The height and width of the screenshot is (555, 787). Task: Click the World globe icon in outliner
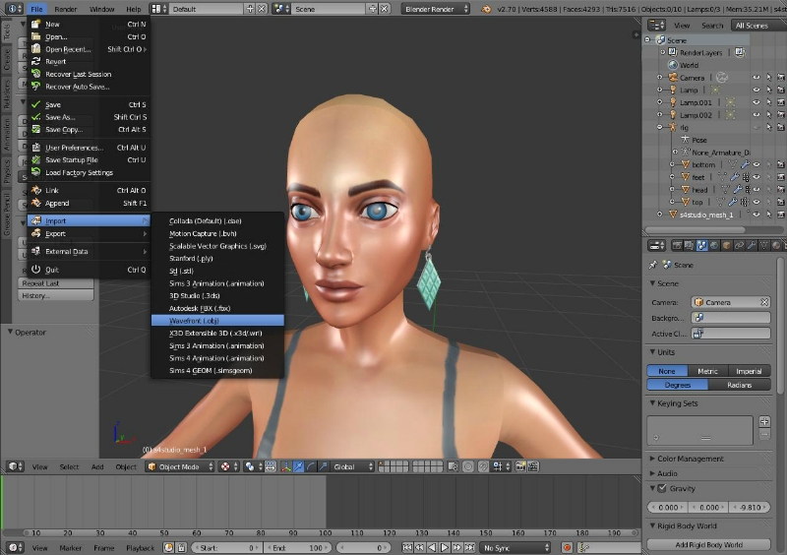(x=672, y=65)
